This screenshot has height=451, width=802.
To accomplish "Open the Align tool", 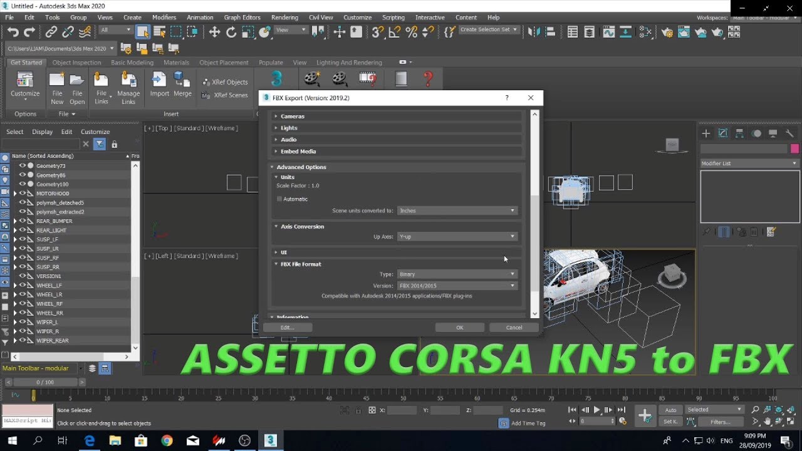I will click(x=549, y=32).
